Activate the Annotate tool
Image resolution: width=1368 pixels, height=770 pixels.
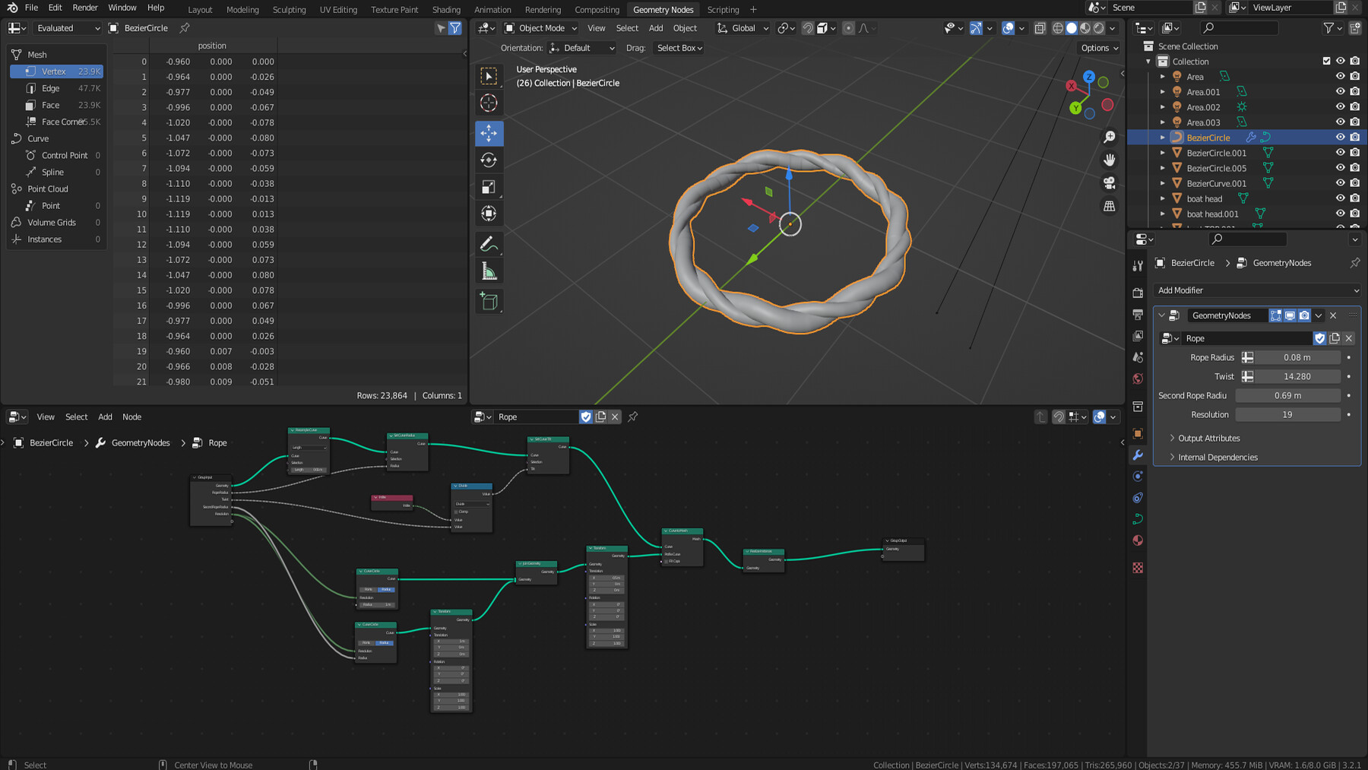[489, 243]
